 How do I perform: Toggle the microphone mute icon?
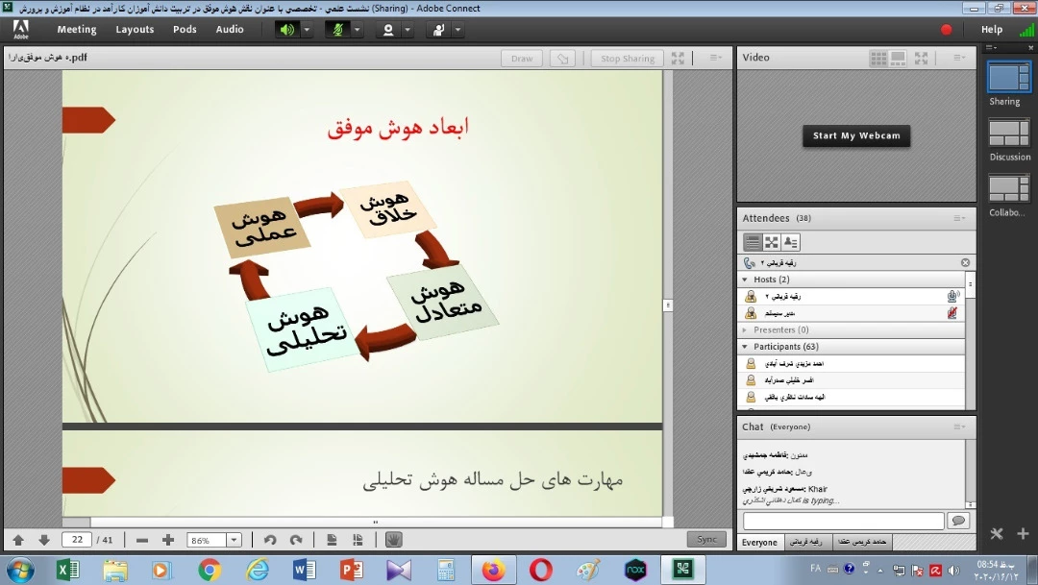[337, 30]
